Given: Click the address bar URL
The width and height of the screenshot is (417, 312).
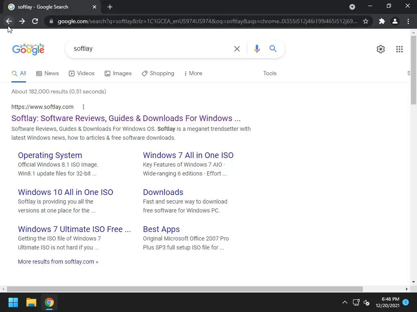Looking at the screenshot, I should tap(207, 21).
